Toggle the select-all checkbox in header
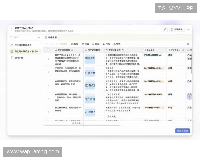Screen dimensions: 200x160 tap(48, 50)
